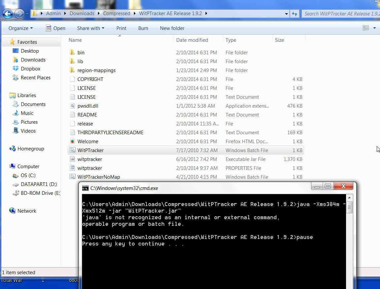Click the Refresh button next to address bar
This screenshot has width=380, height=289.
tap(295, 14)
